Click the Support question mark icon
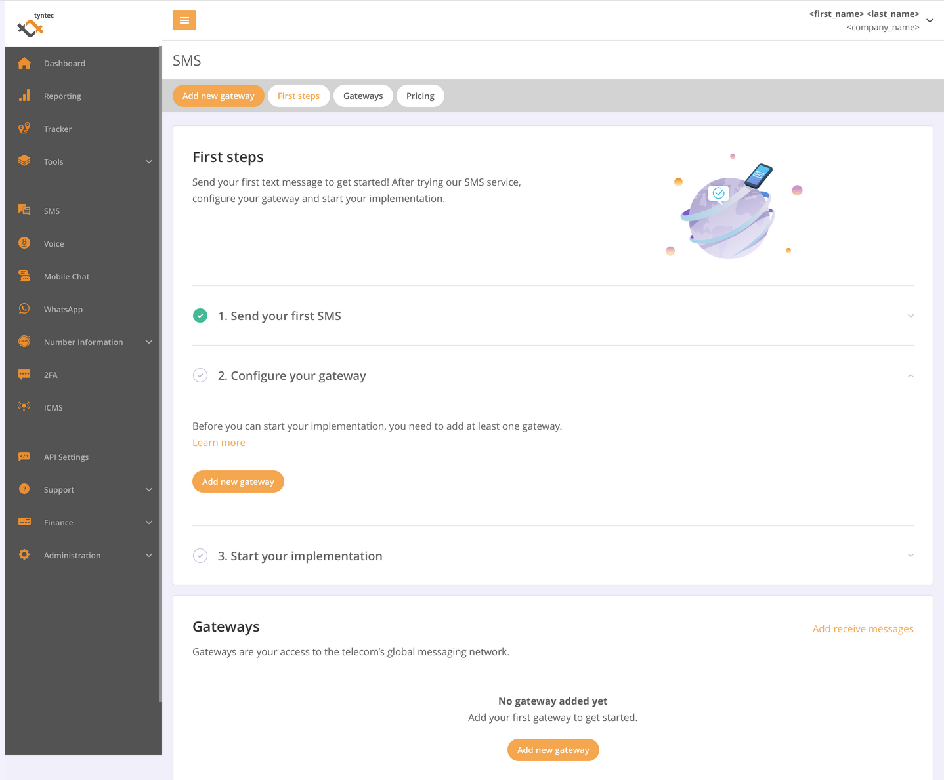Viewport: 944px width, 780px height. pyautogui.click(x=24, y=489)
